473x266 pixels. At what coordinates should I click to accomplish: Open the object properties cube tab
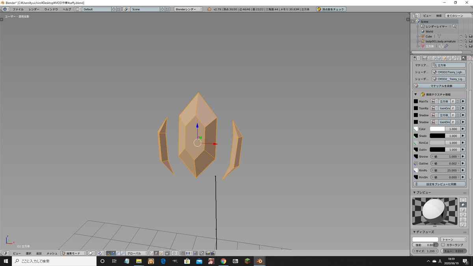444,58
